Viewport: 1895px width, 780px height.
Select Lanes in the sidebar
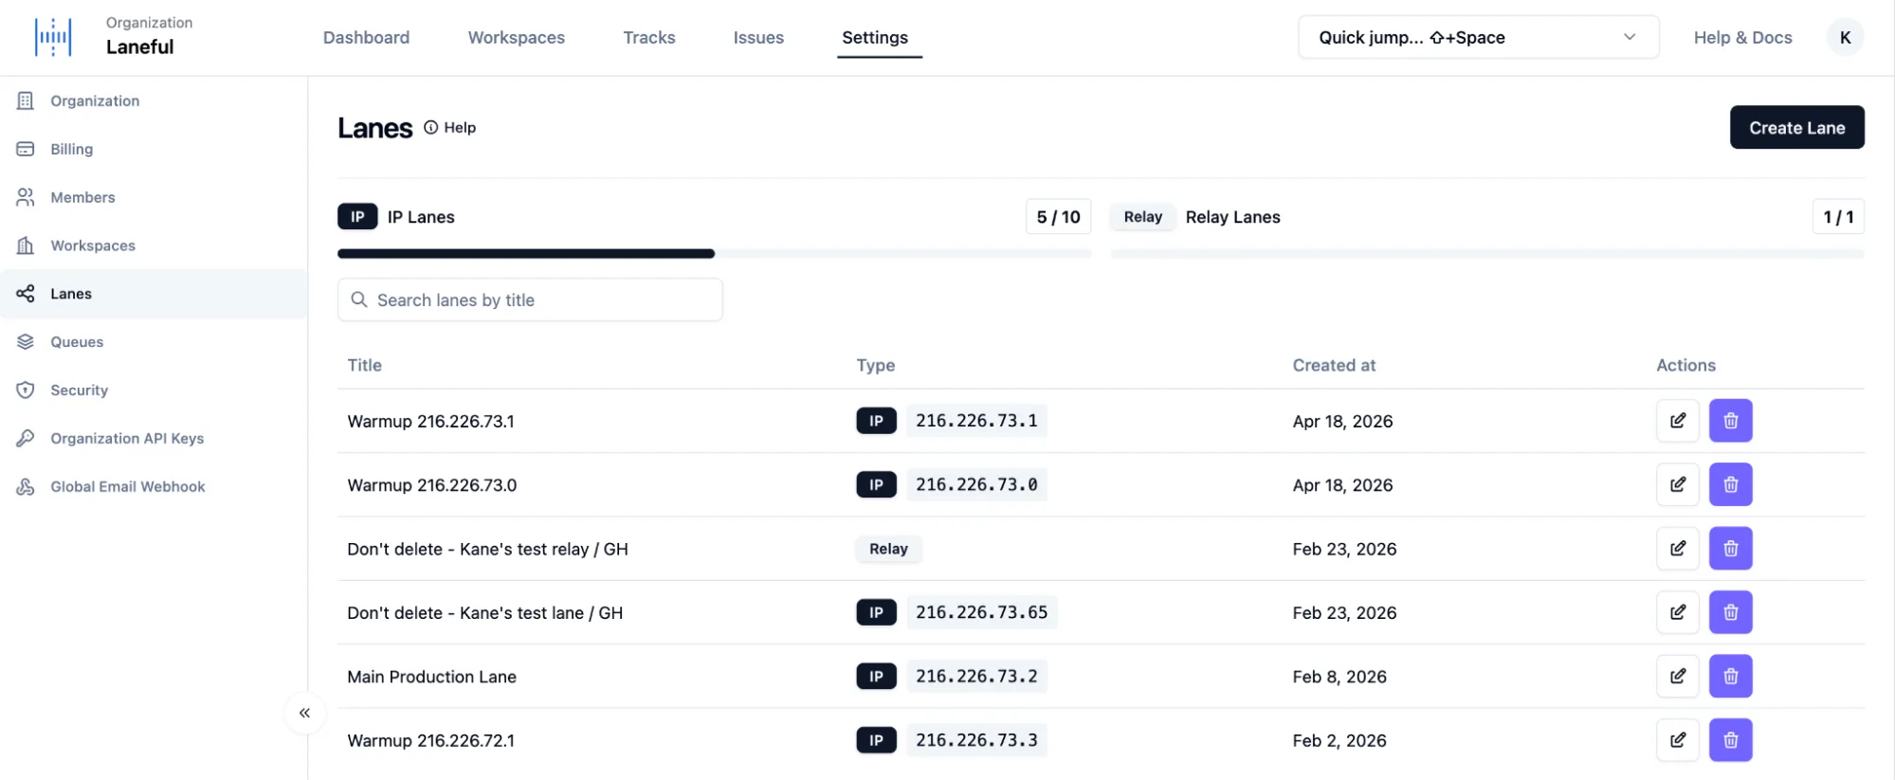(x=154, y=294)
